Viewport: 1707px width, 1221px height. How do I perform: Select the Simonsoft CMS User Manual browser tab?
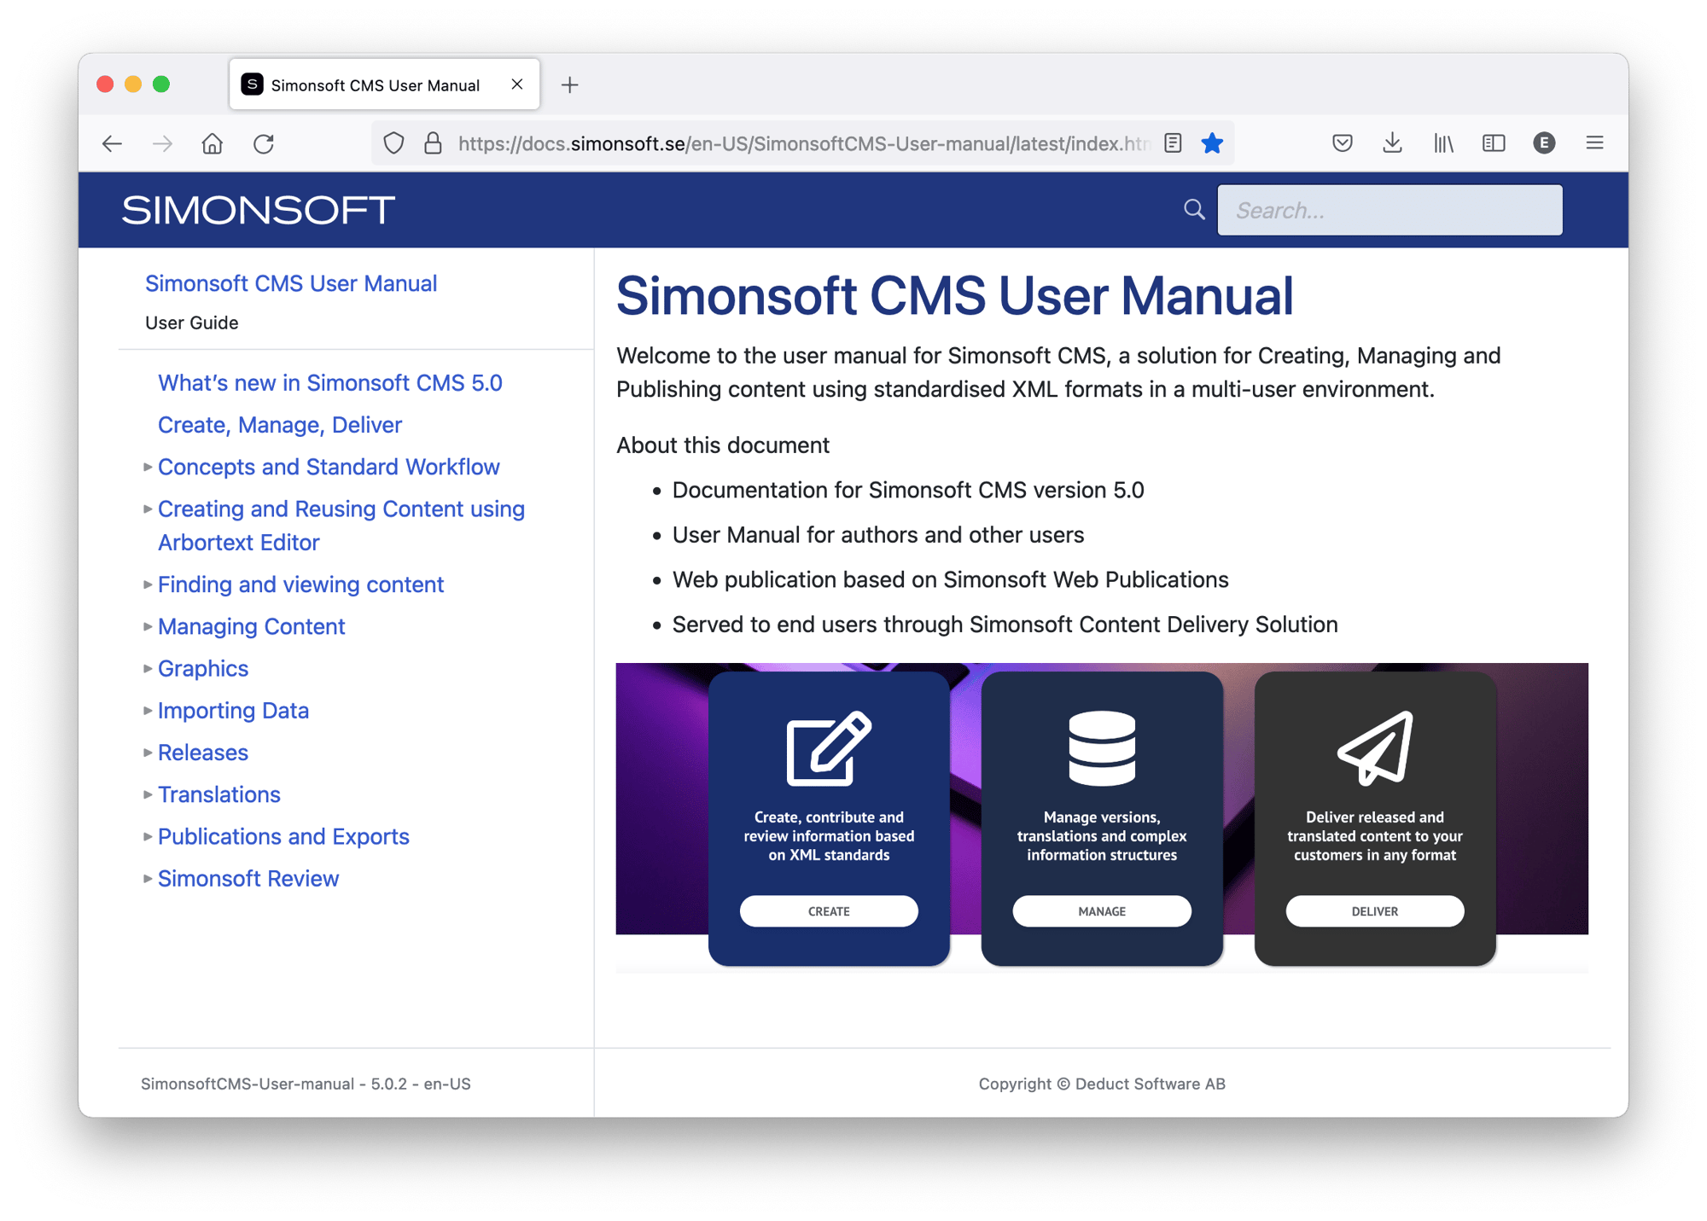pyautogui.click(x=384, y=84)
